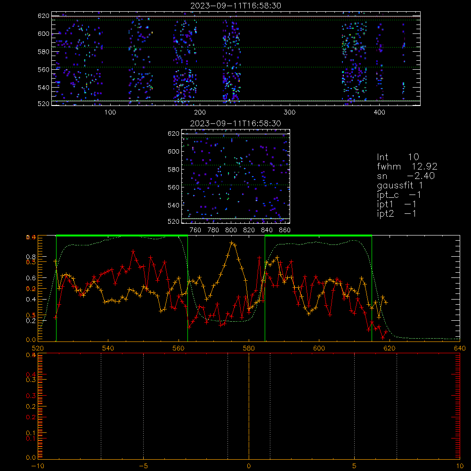Click y-axis label 600 on top plot

pyautogui.click(x=43, y=33)
